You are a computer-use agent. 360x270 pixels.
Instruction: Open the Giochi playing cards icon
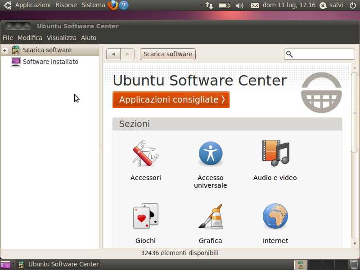click(x=145, y=216)
